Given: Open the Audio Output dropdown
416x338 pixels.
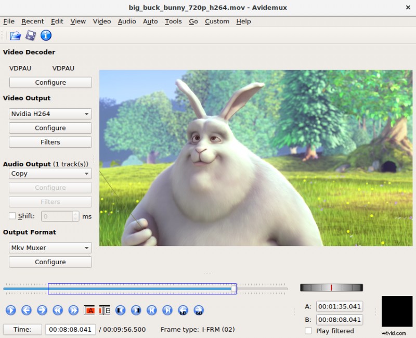Looking at the screenshot, I should (x=50, y=173).
